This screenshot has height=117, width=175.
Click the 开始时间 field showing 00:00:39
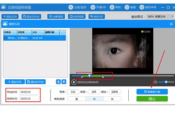(29, 92)
